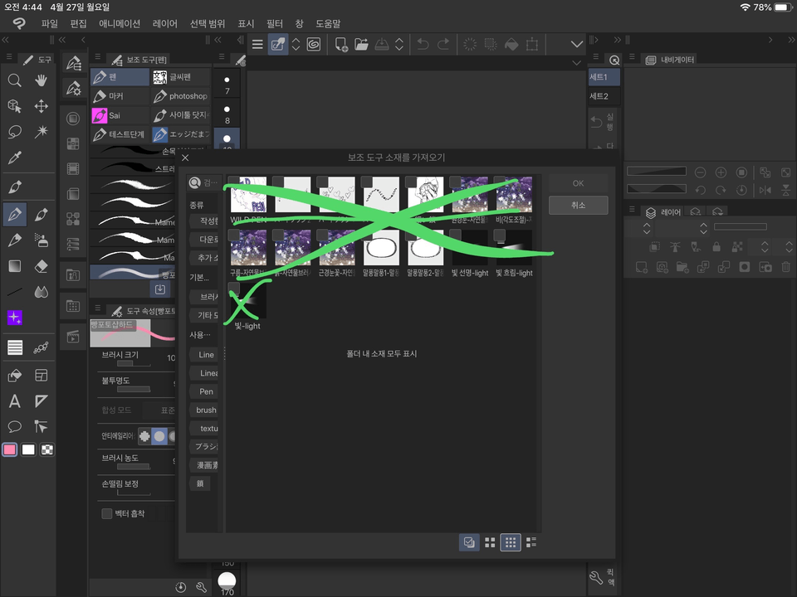
Task: Check the 구름-자연물 material checkbox
Action: 234,235
